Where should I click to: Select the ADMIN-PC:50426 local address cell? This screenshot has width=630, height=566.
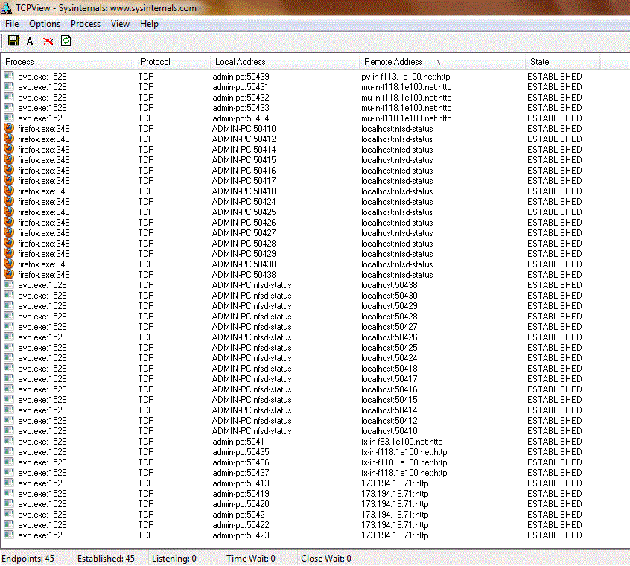(244, 223)
